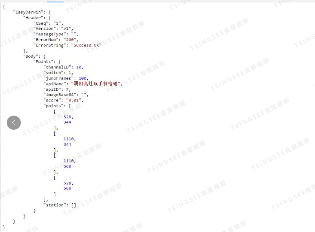Click the gray circular back arrow button

[14, 123]
